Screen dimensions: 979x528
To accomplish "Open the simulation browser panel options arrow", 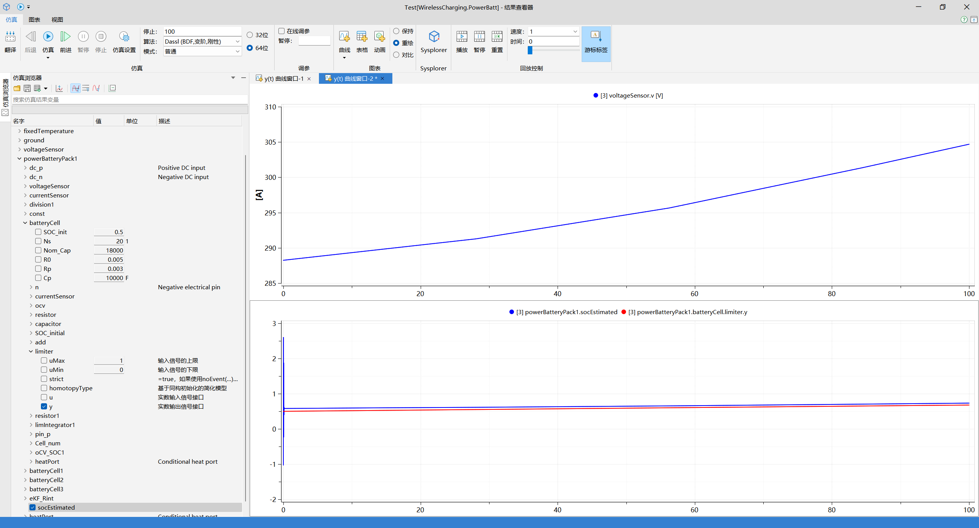I will coord(233,78).
